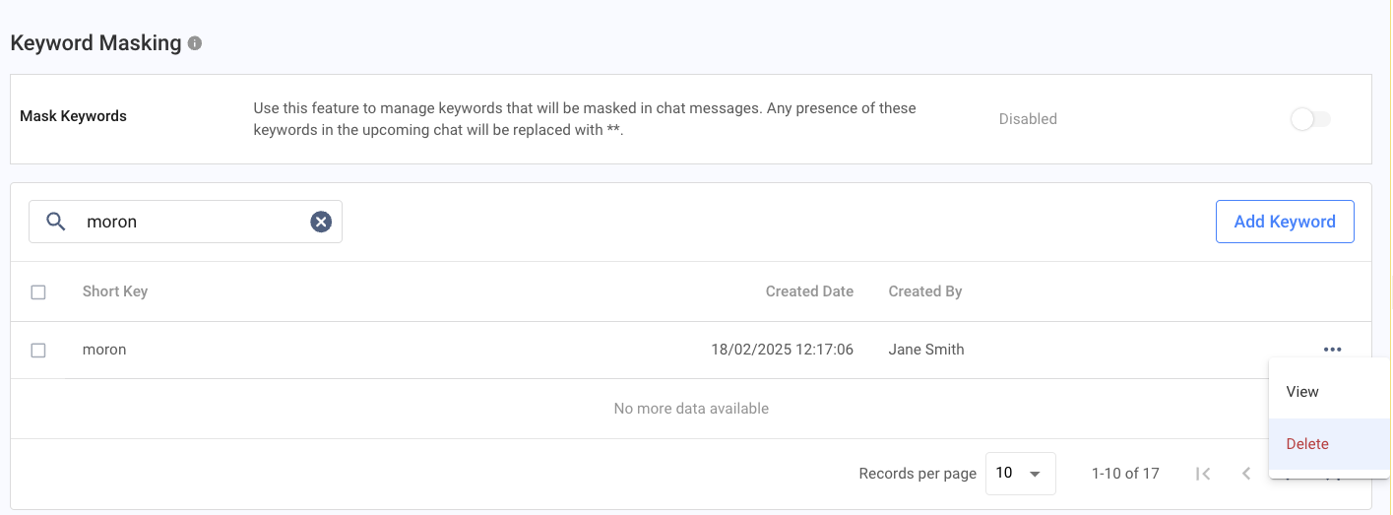Go to previous page with the chevron icon

pyautogui.click(x=1246, y=474)
